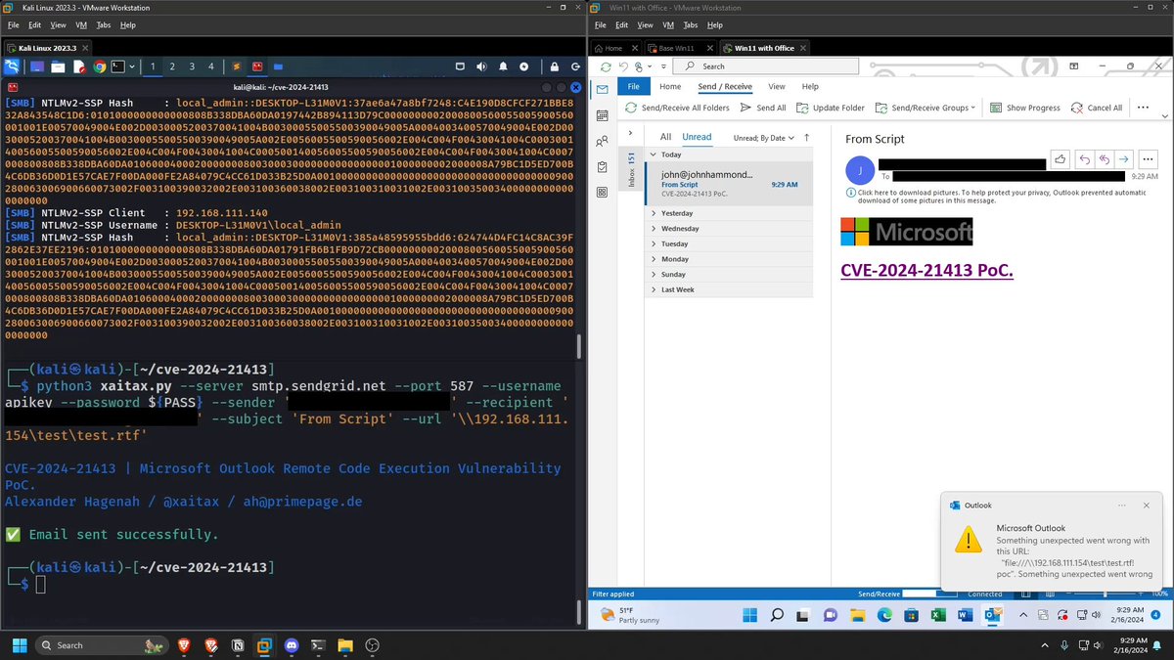Click the Kali panel lock screen icon
Viewport: 1174px width, 660px height.
pos(554,66)
